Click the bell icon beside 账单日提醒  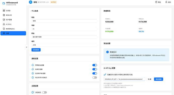[33, 69]
